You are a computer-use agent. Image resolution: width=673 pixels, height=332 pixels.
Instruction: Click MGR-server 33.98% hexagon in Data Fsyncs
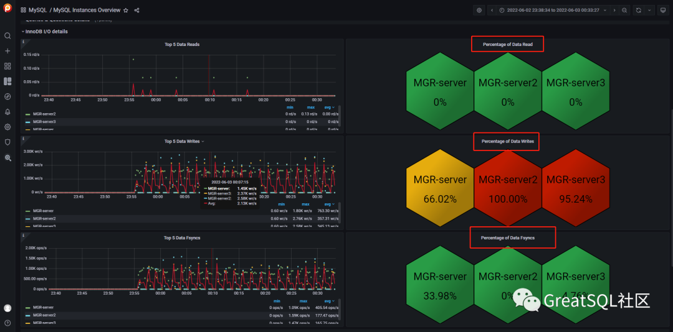tap(440, 284)
